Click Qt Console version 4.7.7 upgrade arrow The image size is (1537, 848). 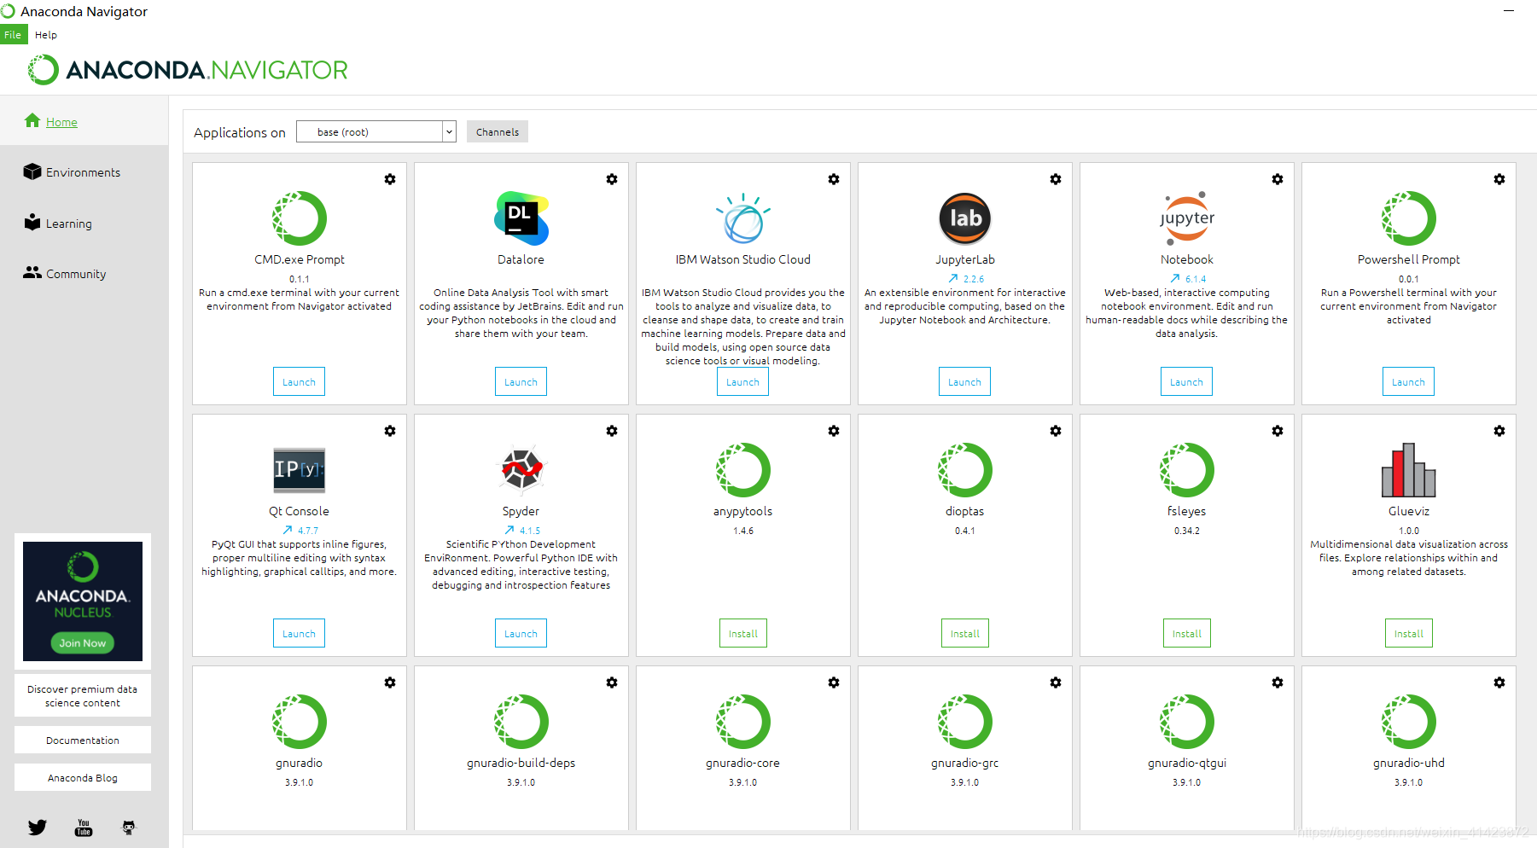point(288,531)
